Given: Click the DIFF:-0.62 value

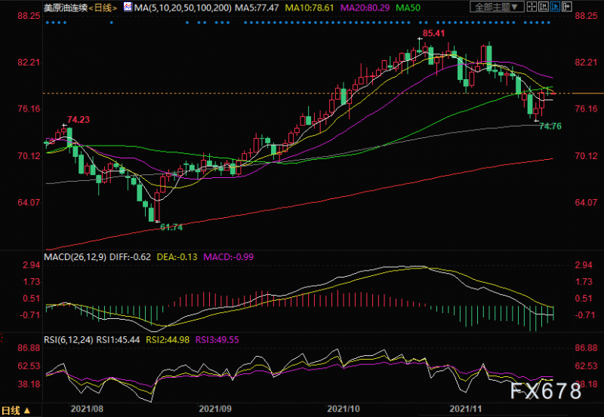Looking at the screenshot, I should pos(130,257).
